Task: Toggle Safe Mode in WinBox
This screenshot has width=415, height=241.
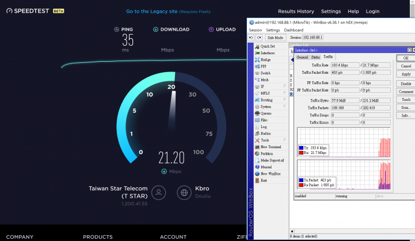Action: pyautogui.click(x=275, y=37)
